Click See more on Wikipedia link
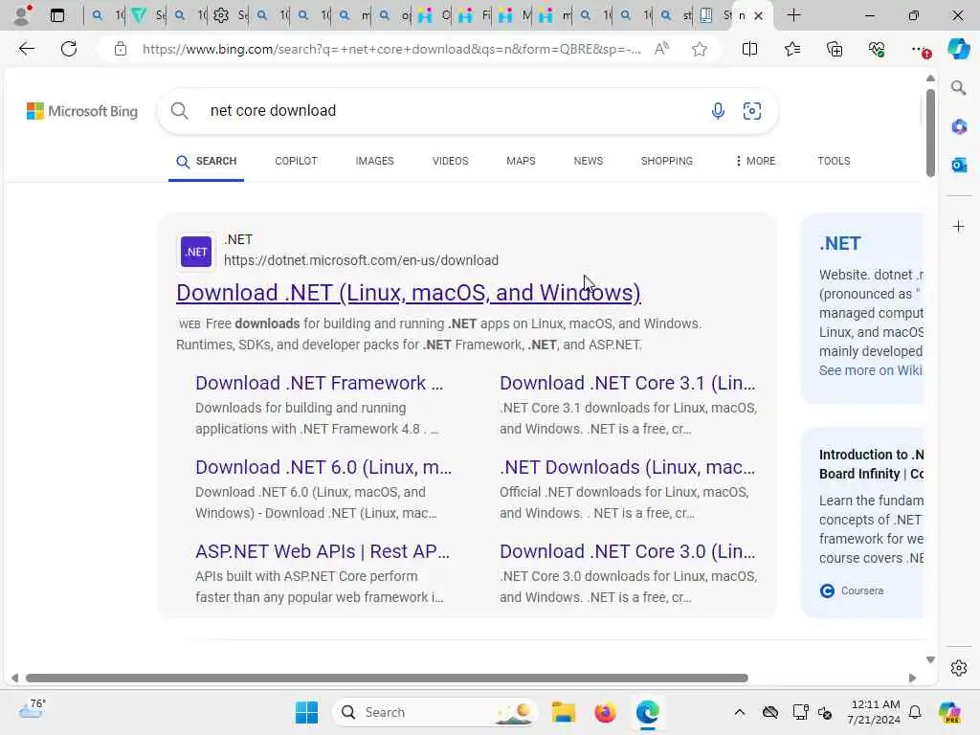 coord(871,370)
